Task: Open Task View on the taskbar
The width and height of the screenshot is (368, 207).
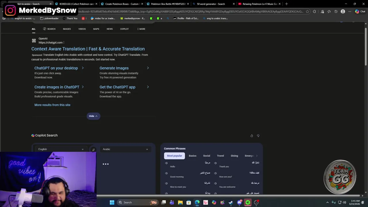Action: point(164,202)
